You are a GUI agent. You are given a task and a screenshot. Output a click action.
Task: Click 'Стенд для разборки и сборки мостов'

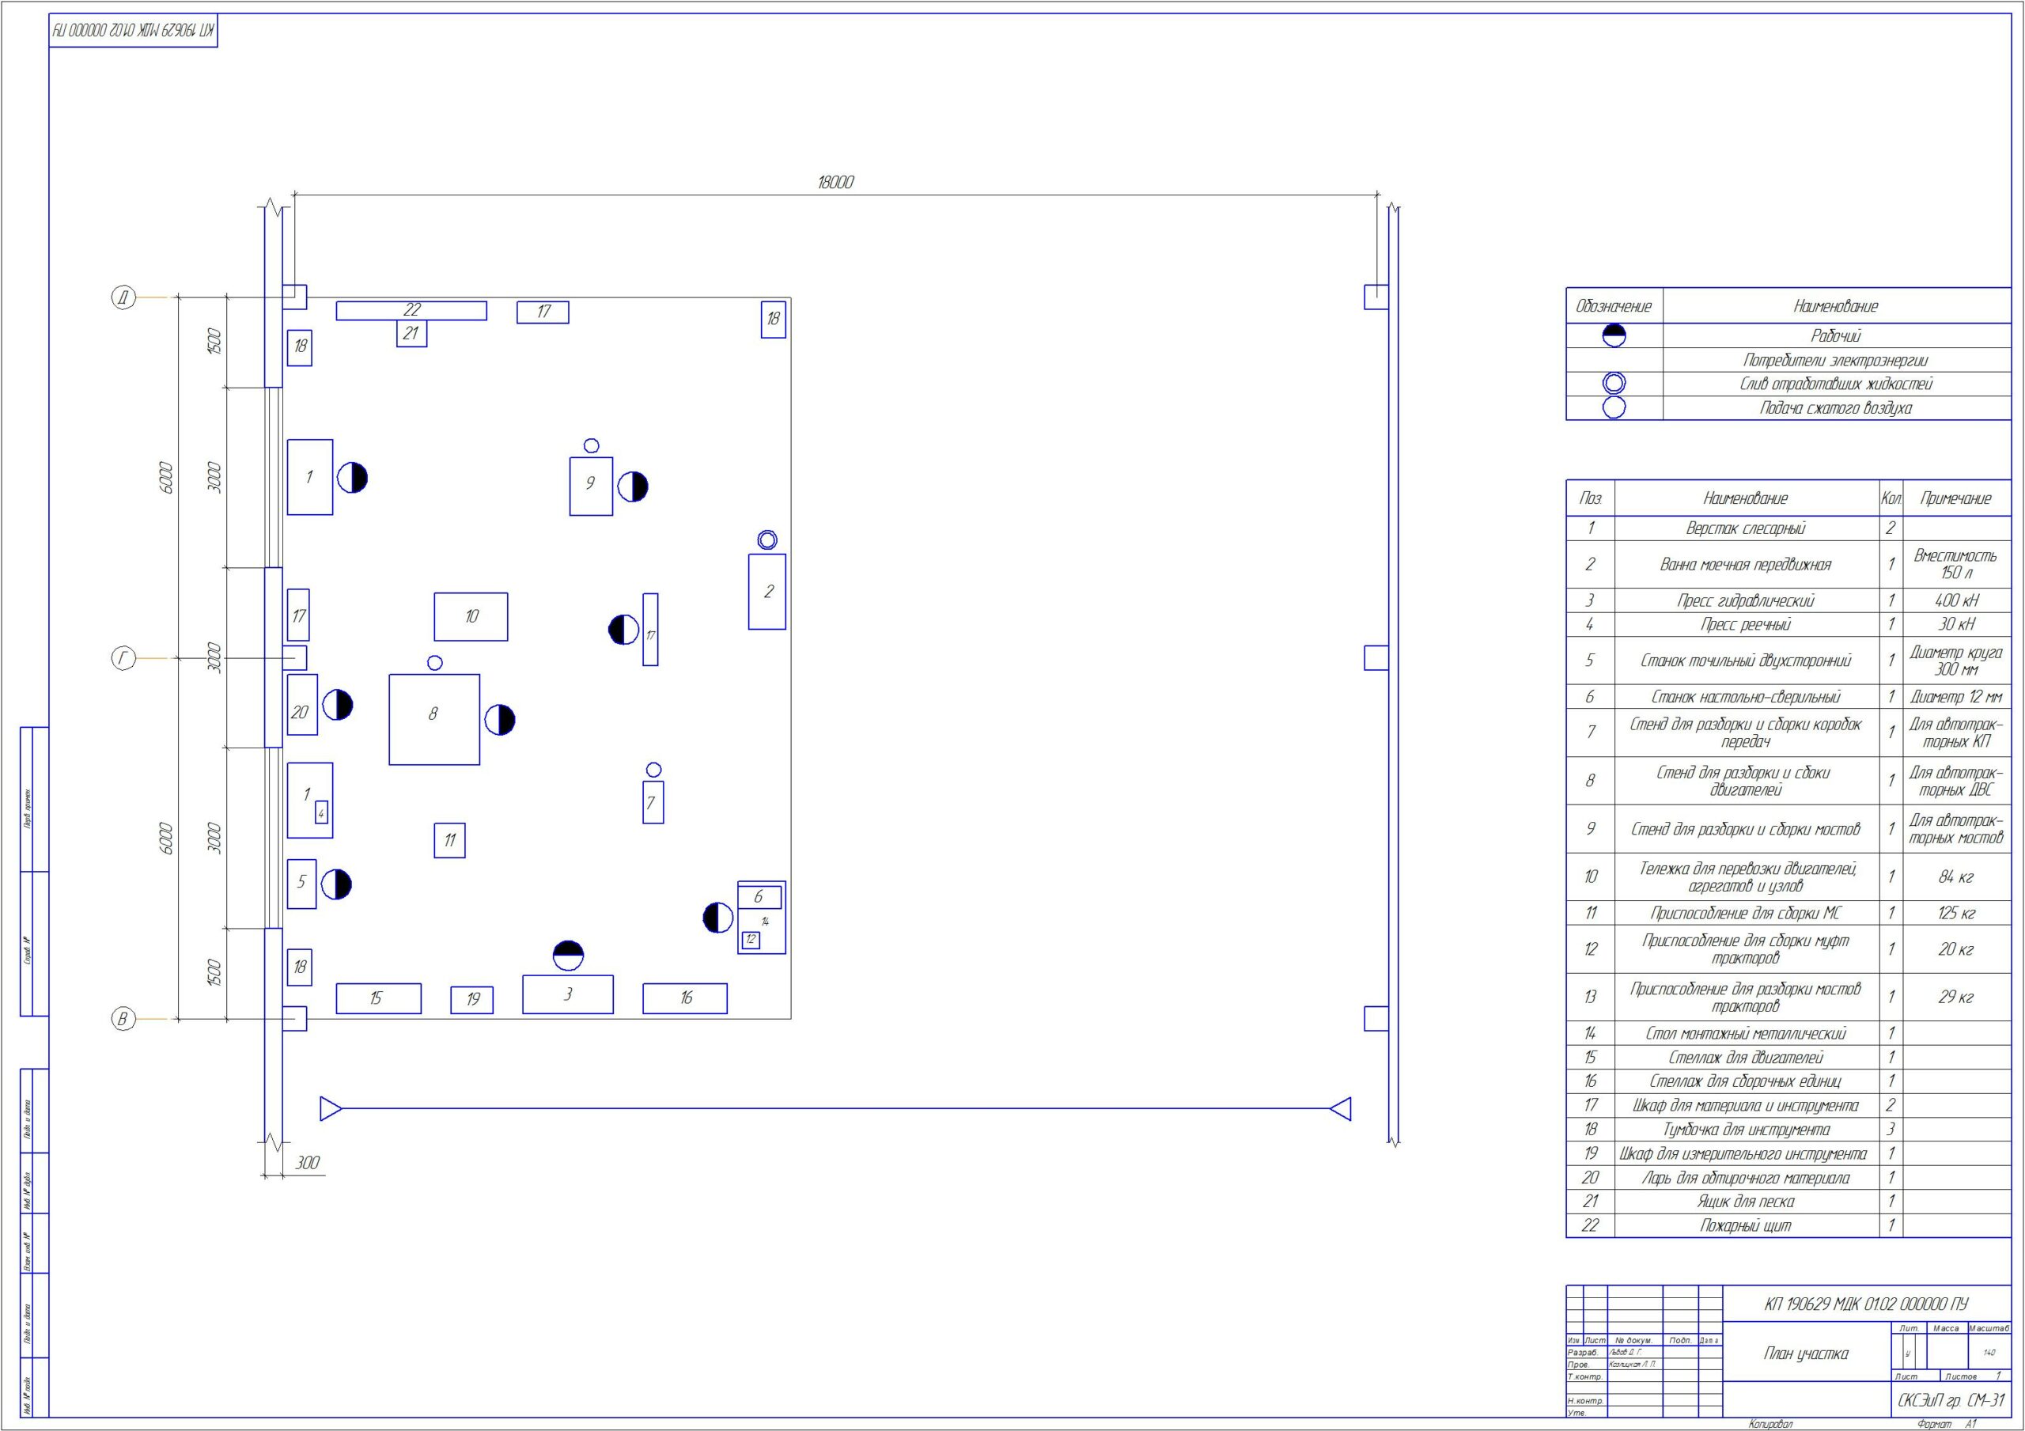(x=1747, y=829)
